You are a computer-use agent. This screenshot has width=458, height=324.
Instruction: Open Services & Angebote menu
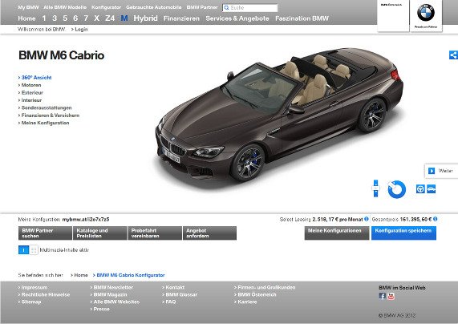[x=237, y=18]
